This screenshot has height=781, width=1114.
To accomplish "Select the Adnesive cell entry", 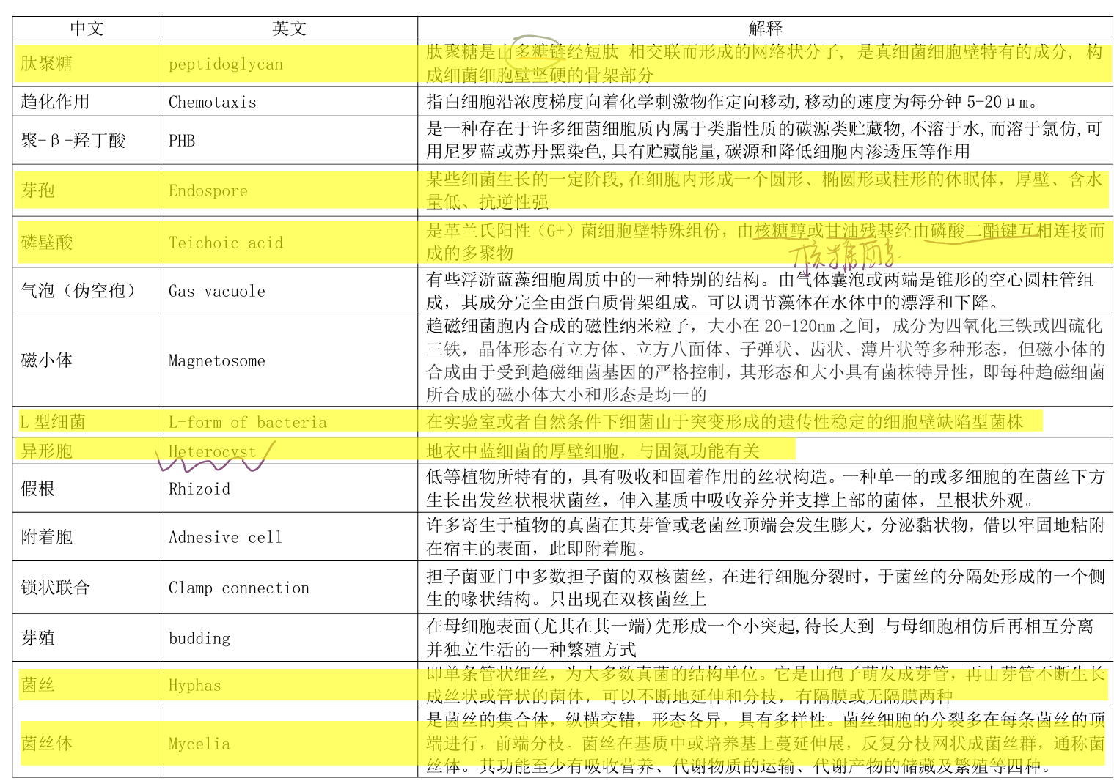I will (225, 538).
